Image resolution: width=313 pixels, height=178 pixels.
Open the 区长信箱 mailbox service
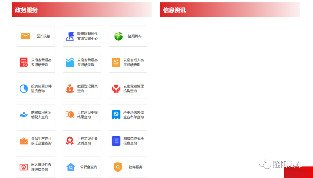pos(36,36)
